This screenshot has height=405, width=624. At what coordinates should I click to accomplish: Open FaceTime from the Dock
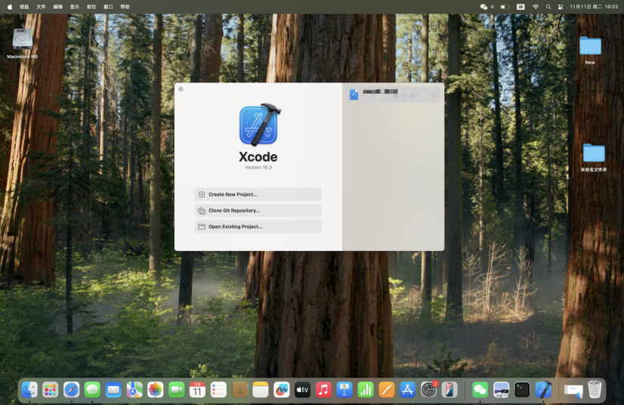tap(176, 390)
